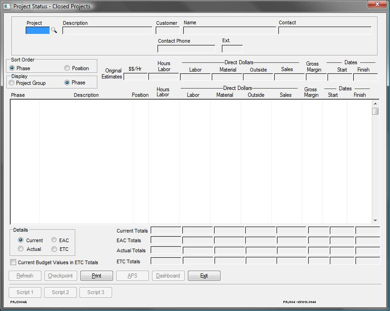Viewport: 390px width, 311px height.
Task: Click the Description field at top
Action: pyautogui.click(x=107, y=30)
